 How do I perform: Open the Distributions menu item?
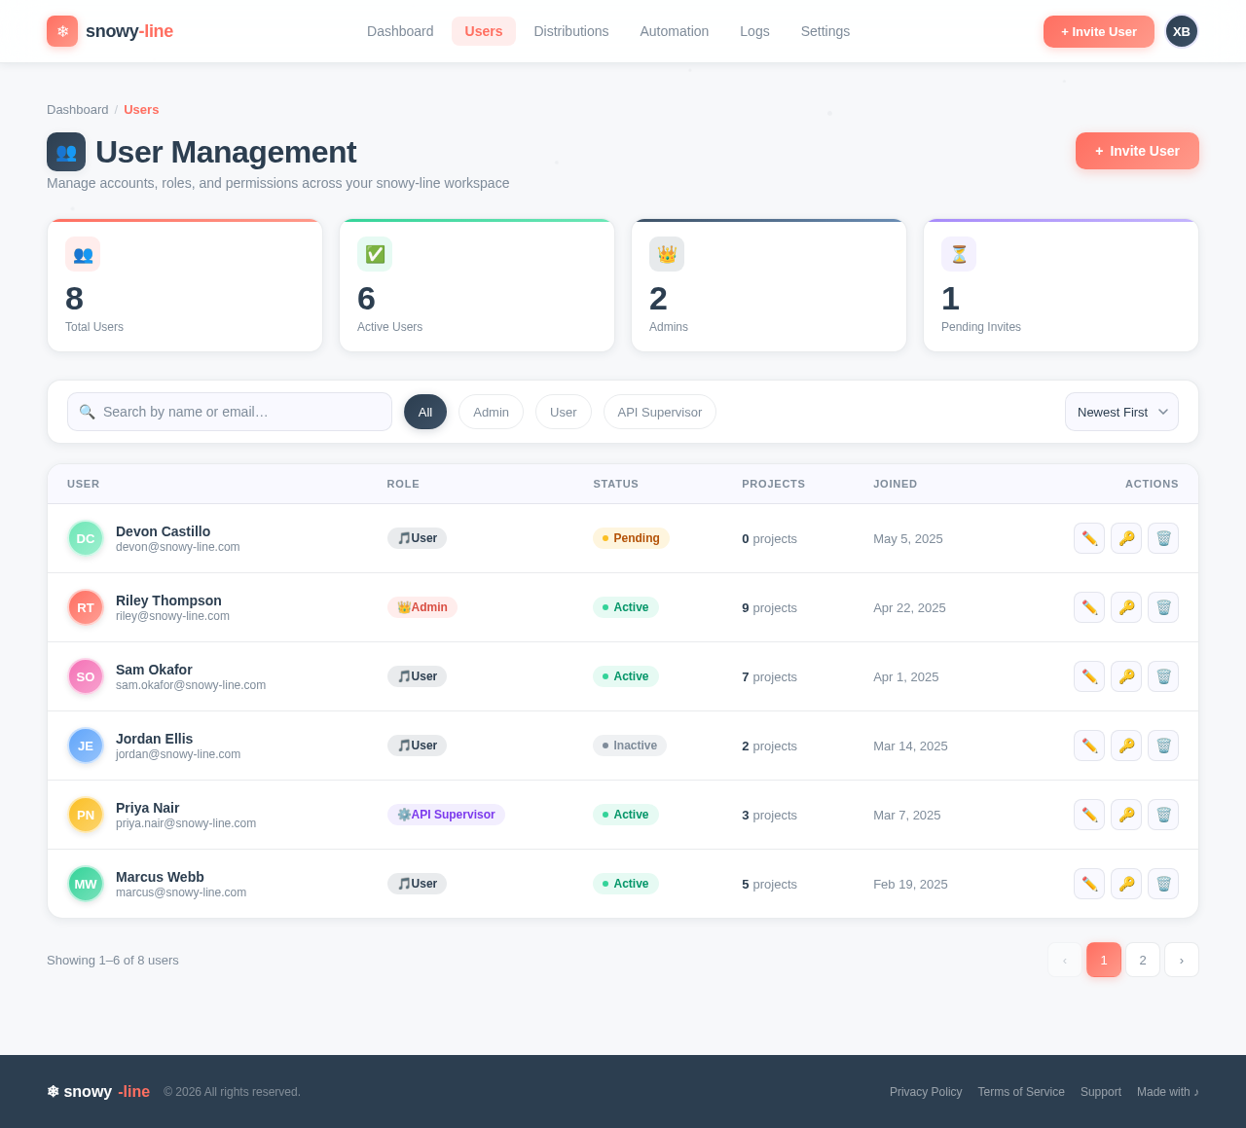[570, 31]
